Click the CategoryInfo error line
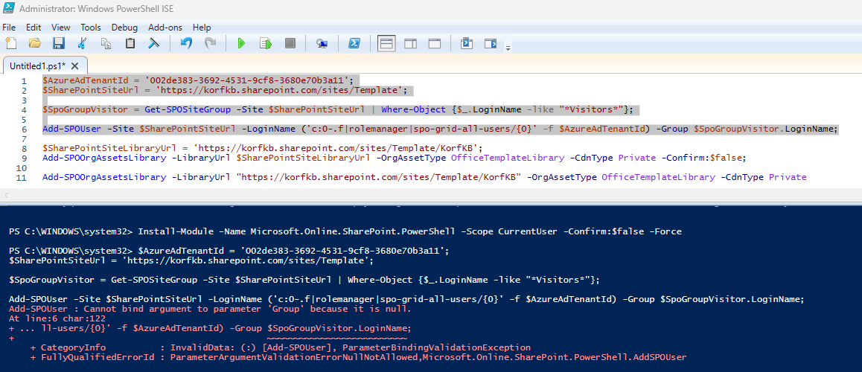 pos(281,348)
